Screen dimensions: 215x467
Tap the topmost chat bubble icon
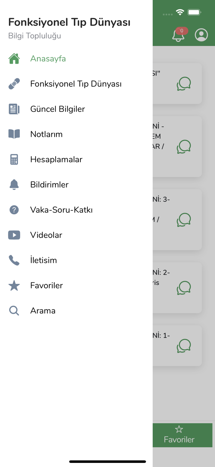[x=184, y=83]
